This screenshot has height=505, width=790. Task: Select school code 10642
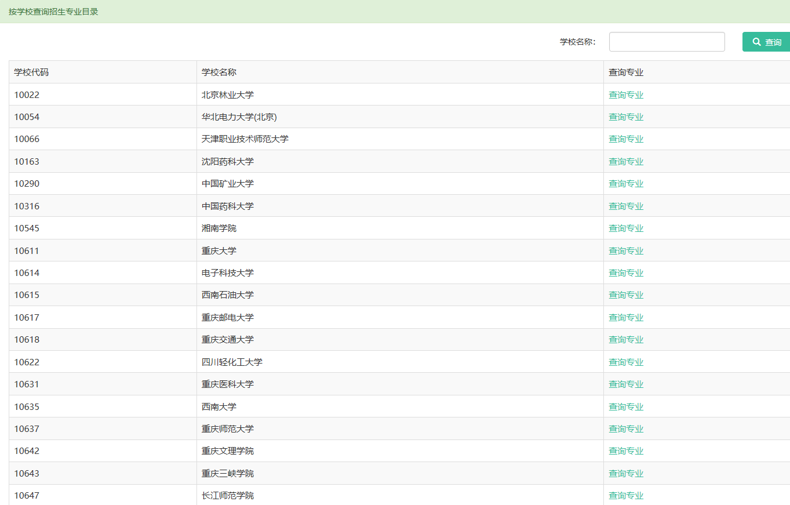tap(27, 451)
